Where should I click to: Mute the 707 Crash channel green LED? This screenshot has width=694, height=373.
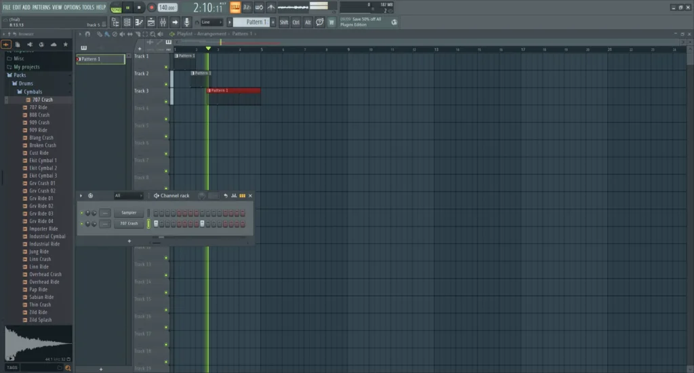(81, 224)
